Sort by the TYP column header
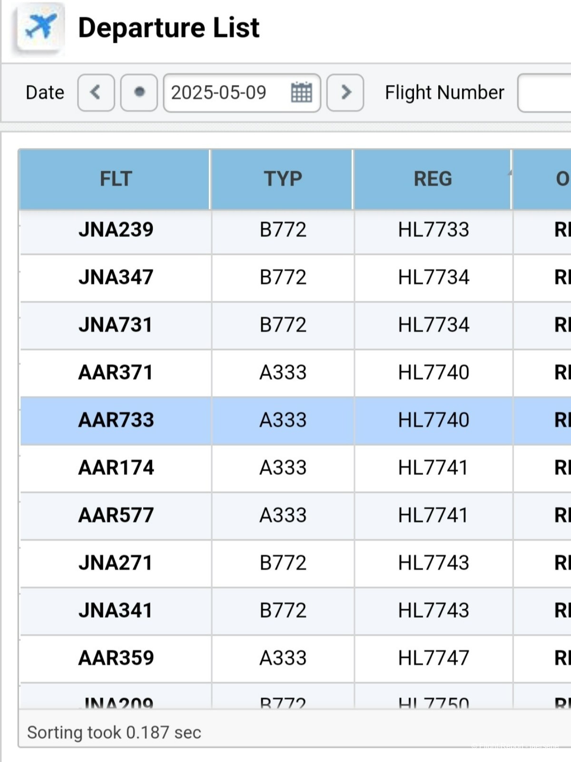This screenshot has height=762, width=571. coord(283,179)
